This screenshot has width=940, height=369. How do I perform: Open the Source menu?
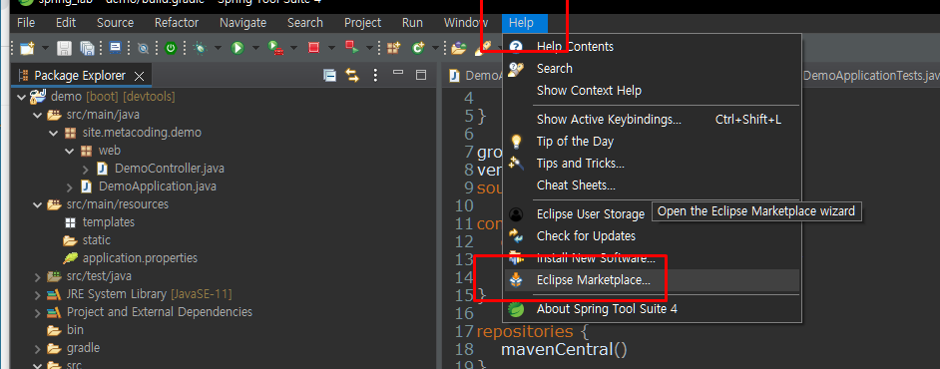[x=115, y=23]
